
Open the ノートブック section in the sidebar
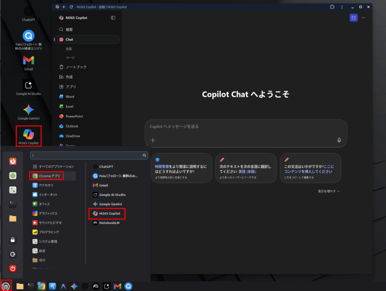point(76,67)
